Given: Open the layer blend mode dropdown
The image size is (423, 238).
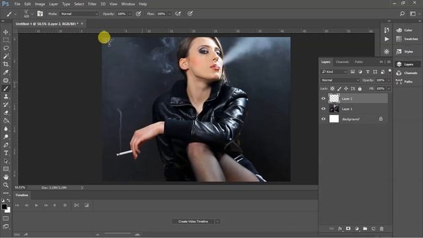Looking at the screenshot, I should tap(340, 80).
